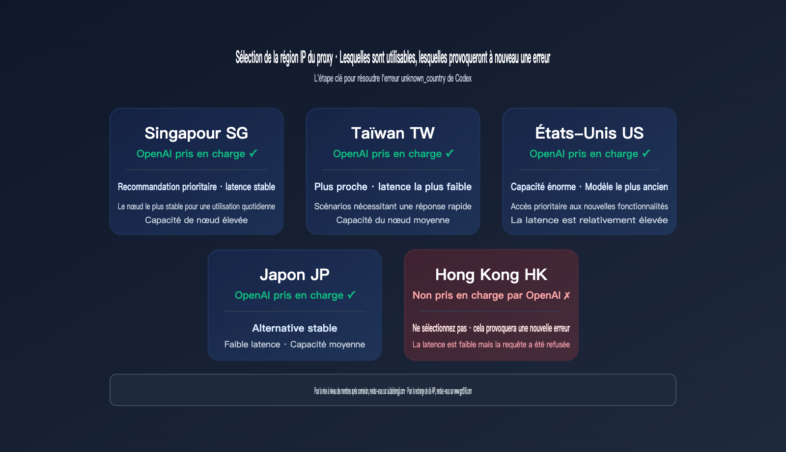Click 'Alternative stable' in Japon card
This screenshot has height=452, width=786.
pyautogui.click(x=295, y=328)
